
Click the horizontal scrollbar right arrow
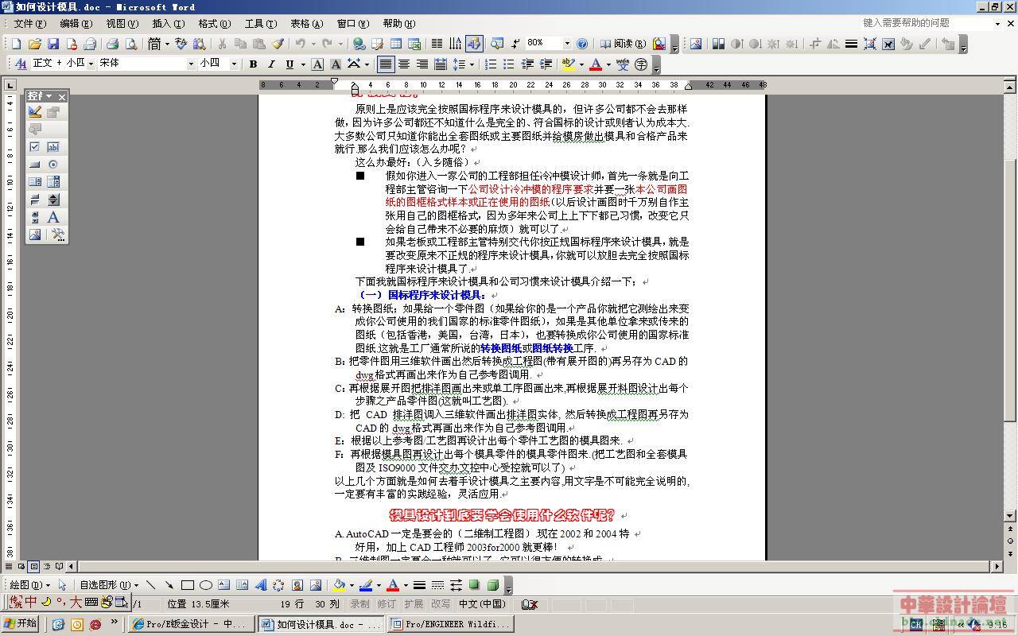[x=997, y=566]
